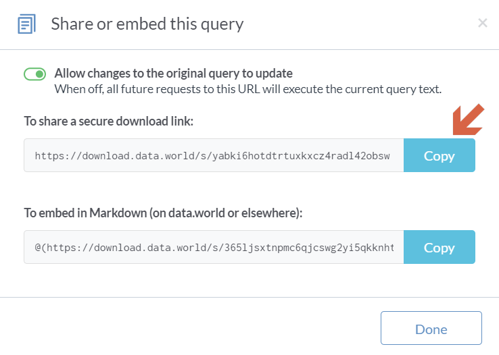This screenshot has width=499, height=355.
Task: Close the share dialog with the X
Action: coord(482,23)
